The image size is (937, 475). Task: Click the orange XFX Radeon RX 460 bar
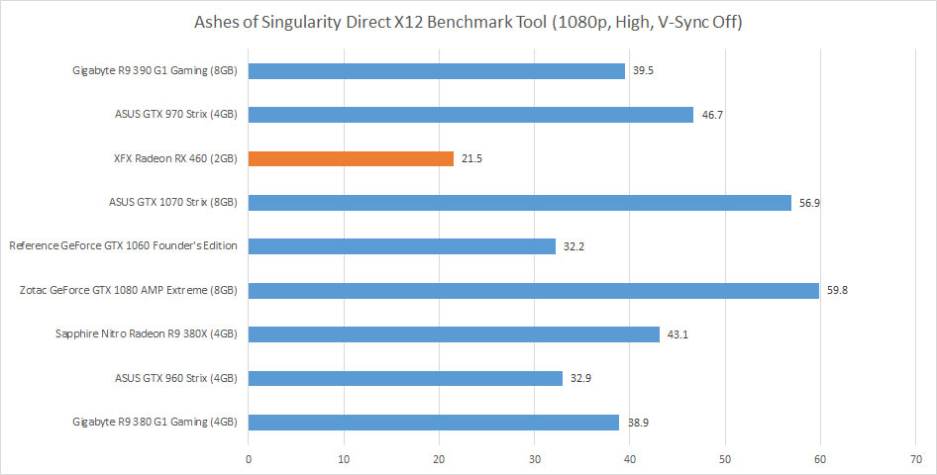[351, 158]
